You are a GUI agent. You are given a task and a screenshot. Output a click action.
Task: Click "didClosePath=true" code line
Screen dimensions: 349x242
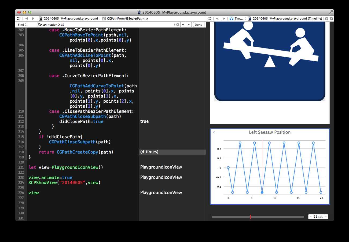click(81, 121)
